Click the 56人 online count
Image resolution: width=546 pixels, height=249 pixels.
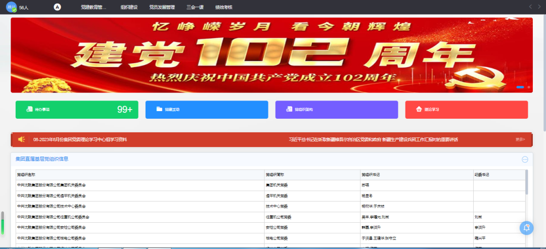pyautogui.click(x=24, y=7)
